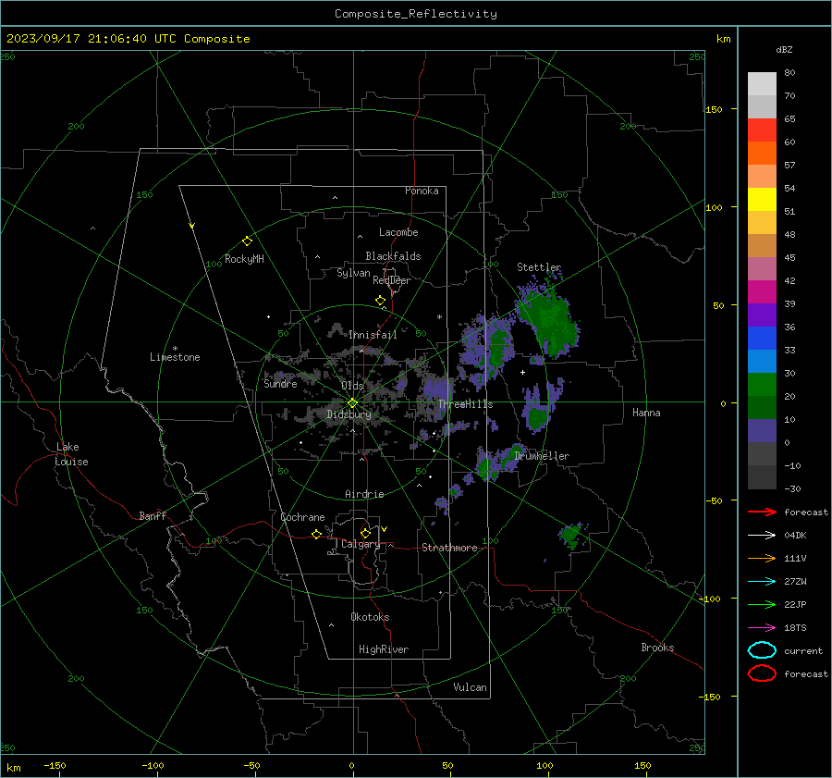
Task: Click the HighRiver label
Action: [384, 649]
